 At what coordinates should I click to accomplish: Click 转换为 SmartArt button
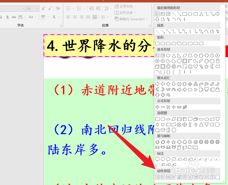(131, 19)
